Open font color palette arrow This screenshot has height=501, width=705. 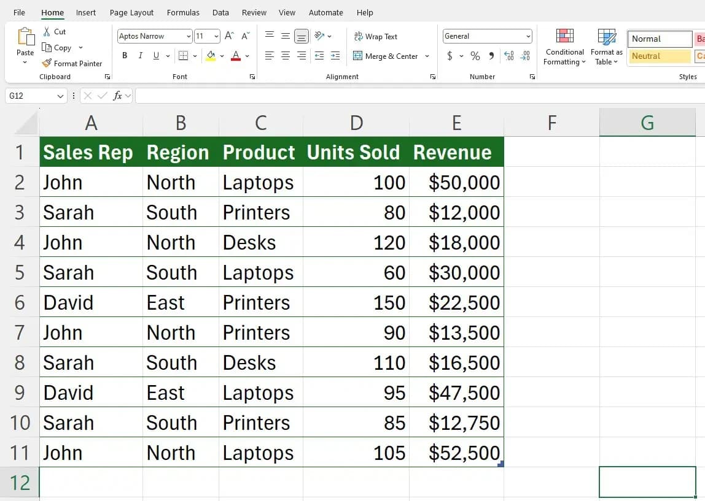click(247, 56)
